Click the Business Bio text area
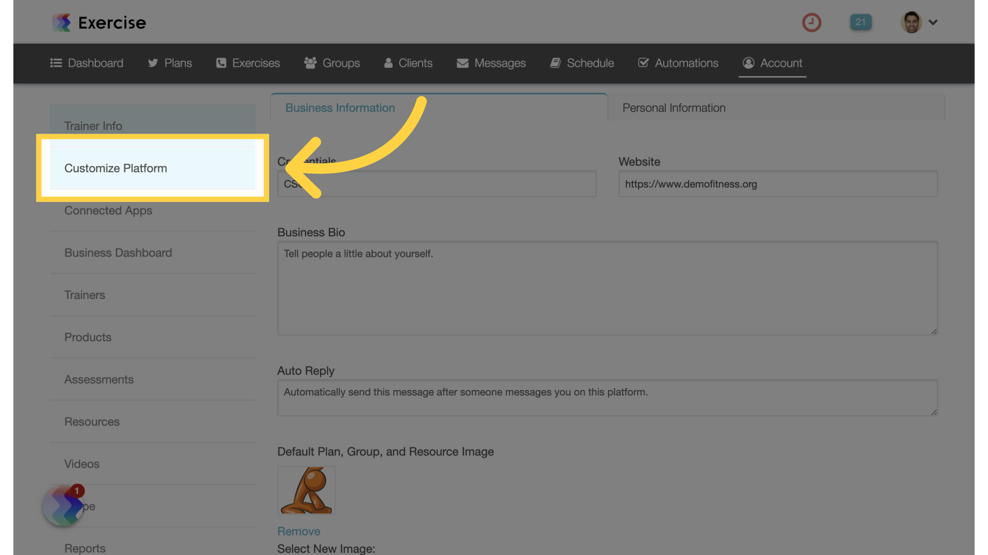The height and width of the screenshot is (555, 988). pos(608,287)
